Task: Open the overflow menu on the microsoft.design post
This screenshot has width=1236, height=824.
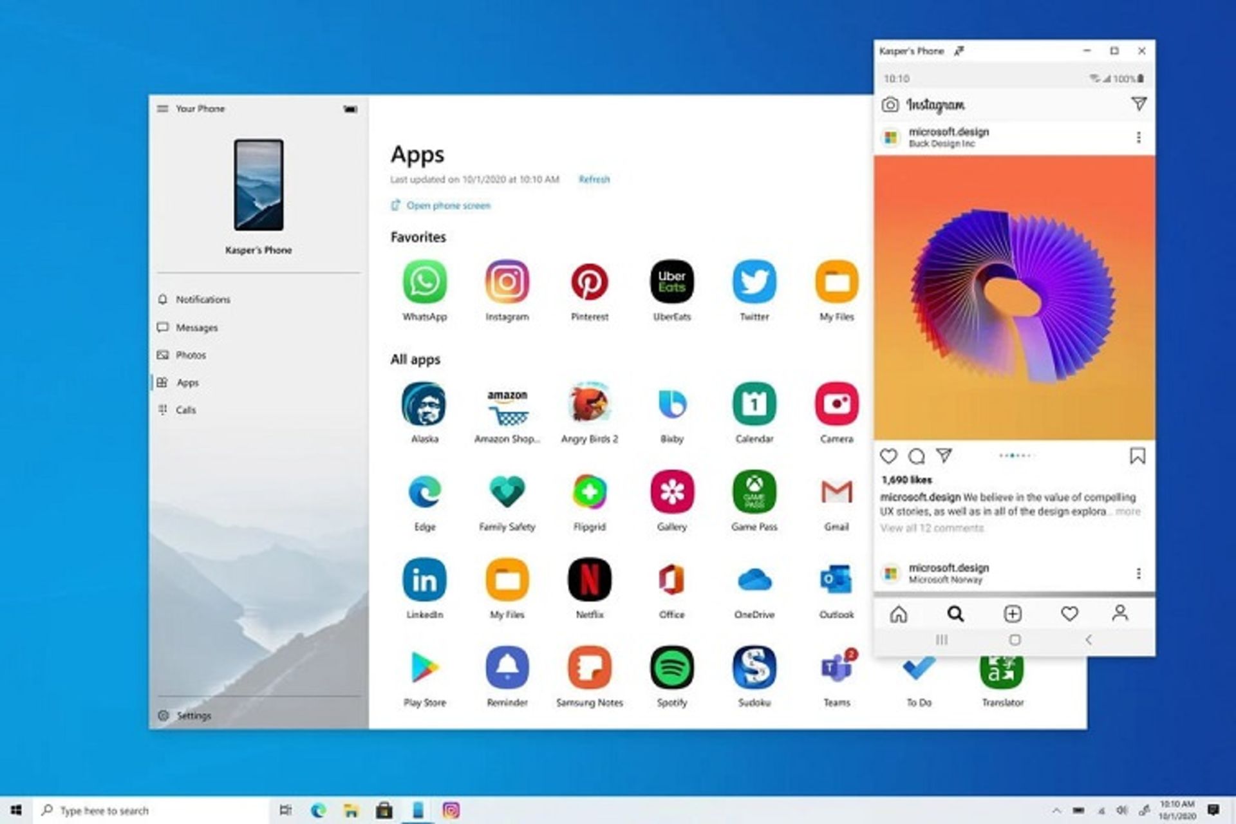Action: 1139,136
